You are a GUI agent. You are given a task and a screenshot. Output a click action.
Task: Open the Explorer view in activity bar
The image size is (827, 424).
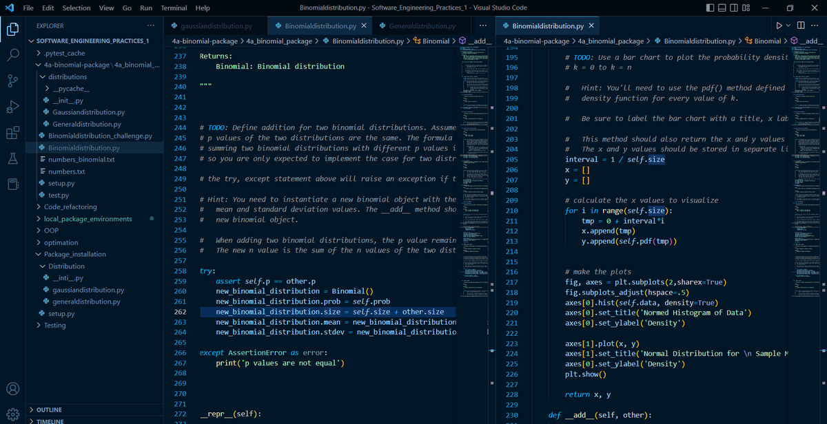point(12,30)
